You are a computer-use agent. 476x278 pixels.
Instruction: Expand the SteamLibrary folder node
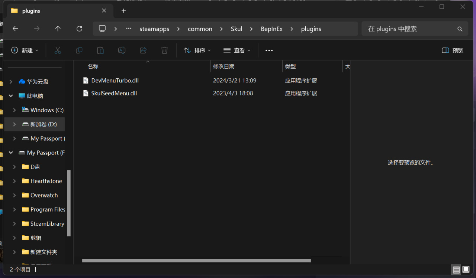(x=15, y=224)
